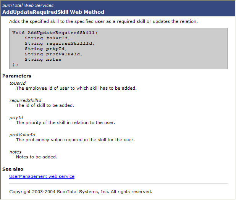Viewport: 236px width, 200px height.
Task: Click the Void AddUpdateRequiredSkill( code line
Action: coord(55,33)
